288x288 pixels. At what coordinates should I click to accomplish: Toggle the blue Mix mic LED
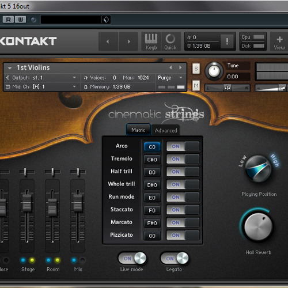tap(74, 260)
